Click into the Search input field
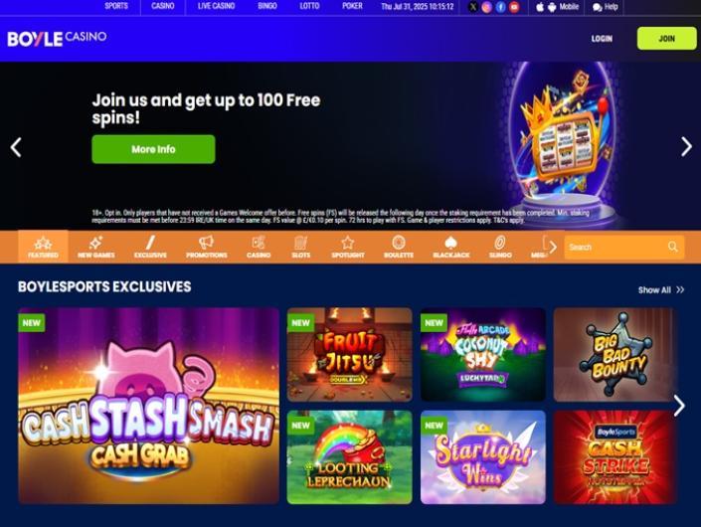 click(x=615, y=247)
